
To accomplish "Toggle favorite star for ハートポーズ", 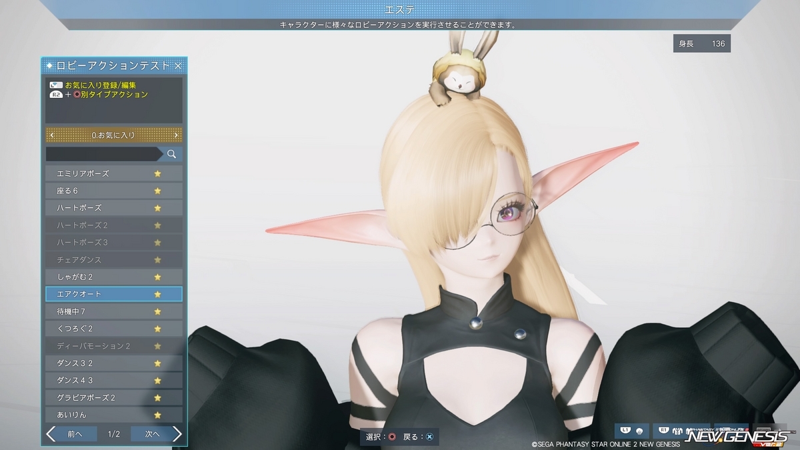I will pos(158,208).
